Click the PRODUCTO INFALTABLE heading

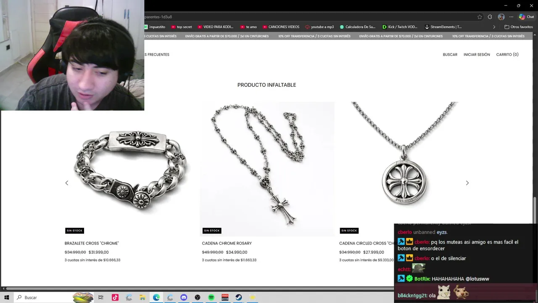(267, 85)
